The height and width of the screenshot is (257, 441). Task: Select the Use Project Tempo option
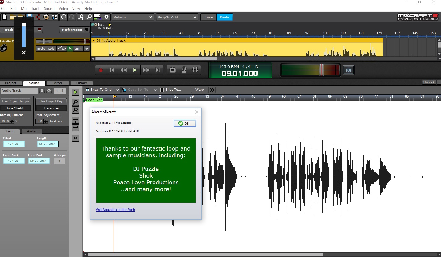(x=15, y=101)
